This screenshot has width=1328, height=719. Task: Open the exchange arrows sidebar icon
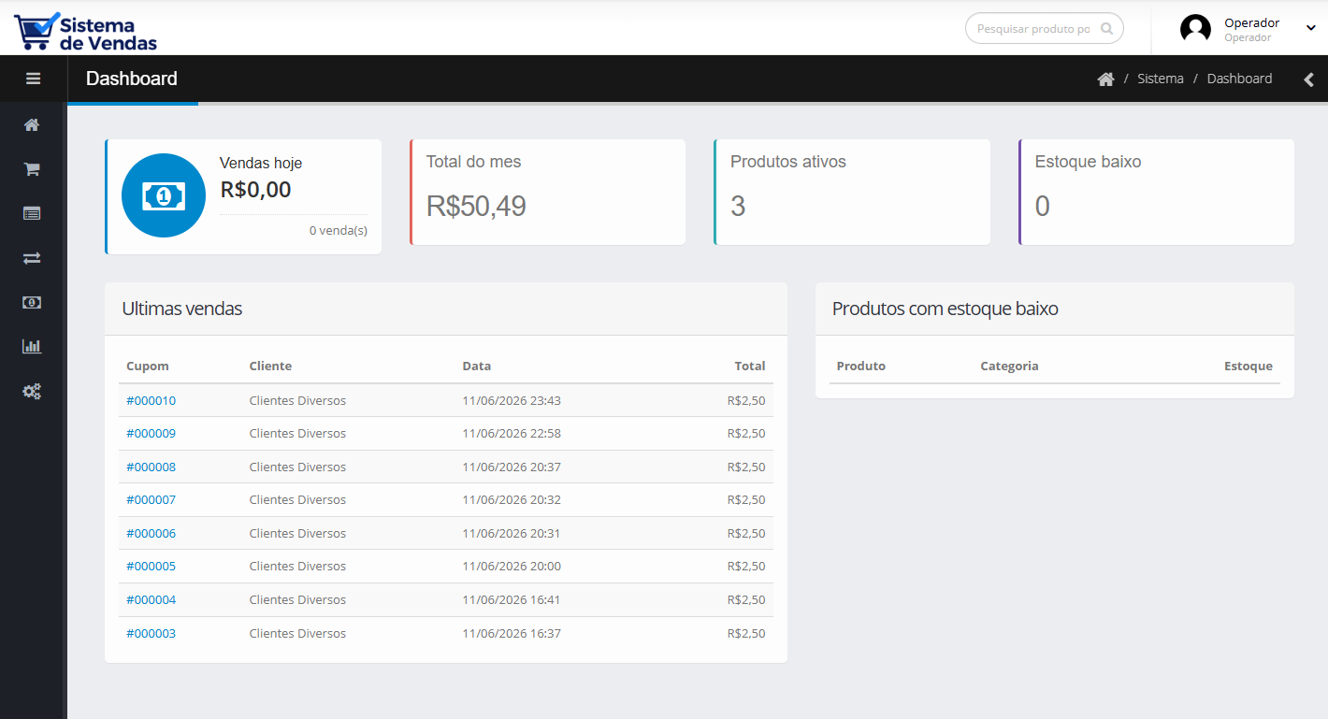32,258
